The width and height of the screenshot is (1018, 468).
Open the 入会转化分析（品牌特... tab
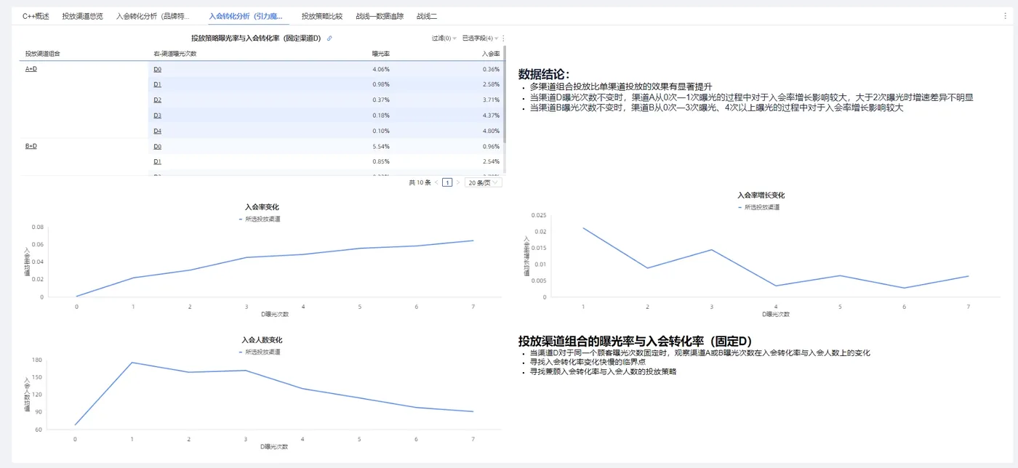coord(153,15)
